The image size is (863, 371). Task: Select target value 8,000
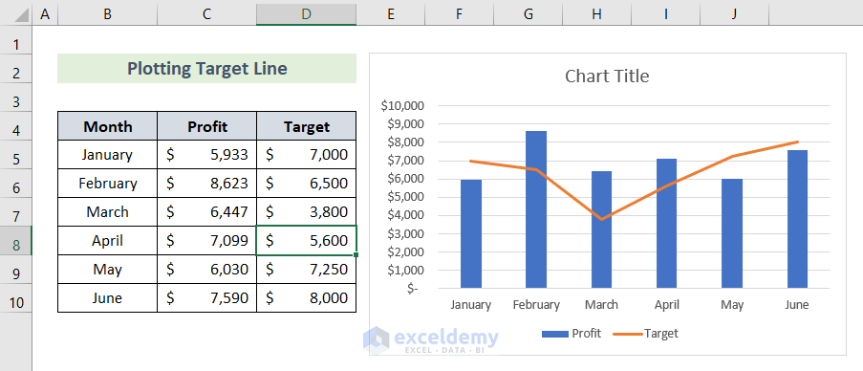307,297
